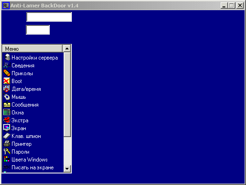
Task: Click the Сведения info icon
Action: click(7, 65)
